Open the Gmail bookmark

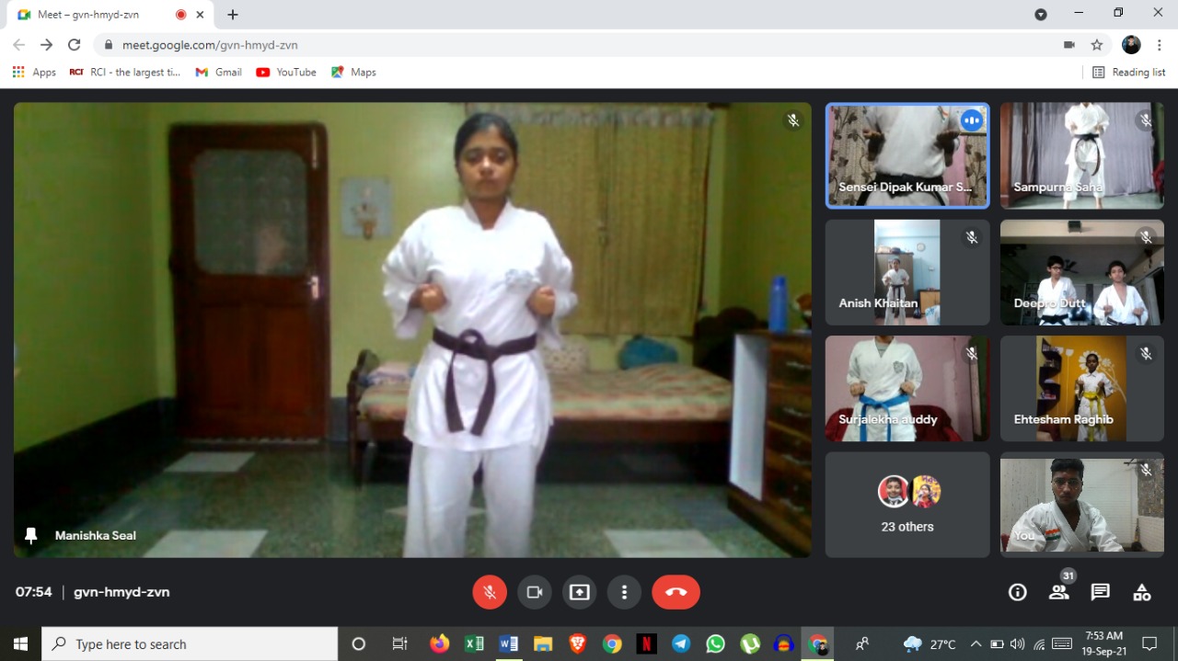click(x=219, y=72)
